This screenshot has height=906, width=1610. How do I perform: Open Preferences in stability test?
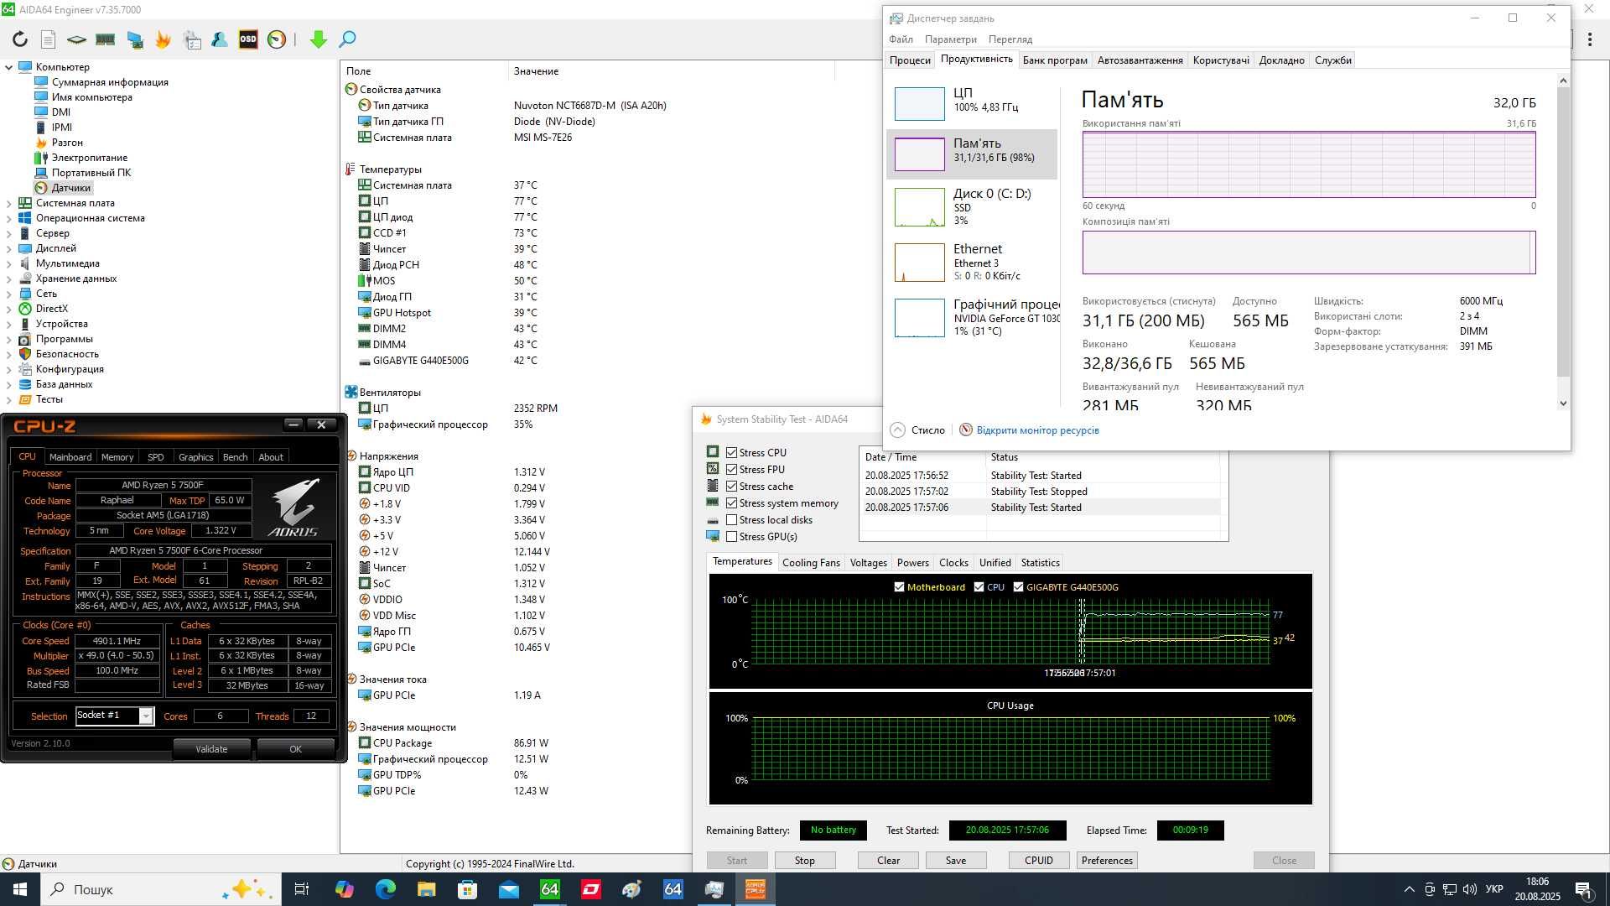click(x=1107, y=861)
